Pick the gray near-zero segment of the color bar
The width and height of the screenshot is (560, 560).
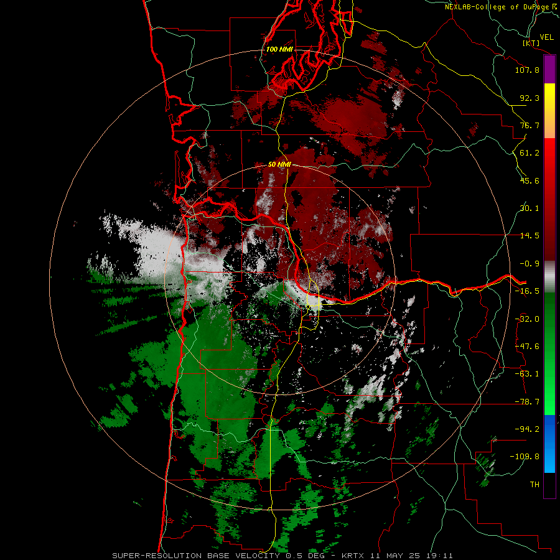(x=549, y=277)
